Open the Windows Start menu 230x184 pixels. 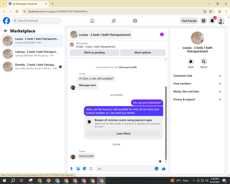click(4, 180)
